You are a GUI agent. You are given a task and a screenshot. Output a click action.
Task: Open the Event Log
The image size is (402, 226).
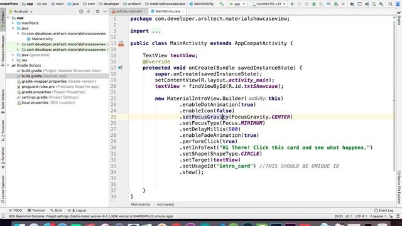pyautogui.click(x=384, y=210)
